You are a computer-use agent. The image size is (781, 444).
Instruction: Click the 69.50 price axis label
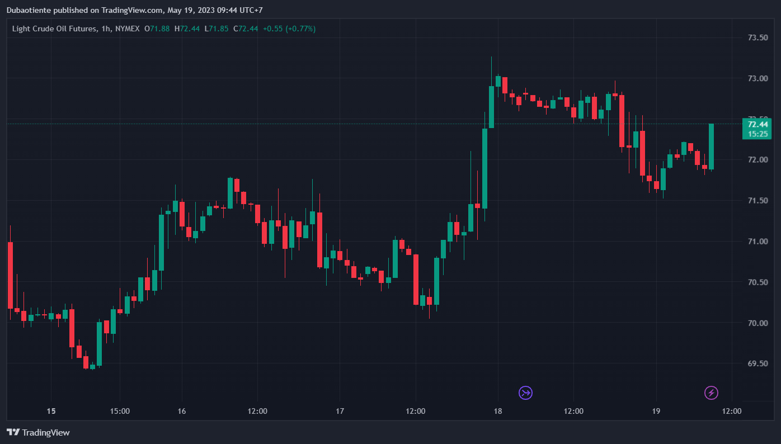(758, 364)
